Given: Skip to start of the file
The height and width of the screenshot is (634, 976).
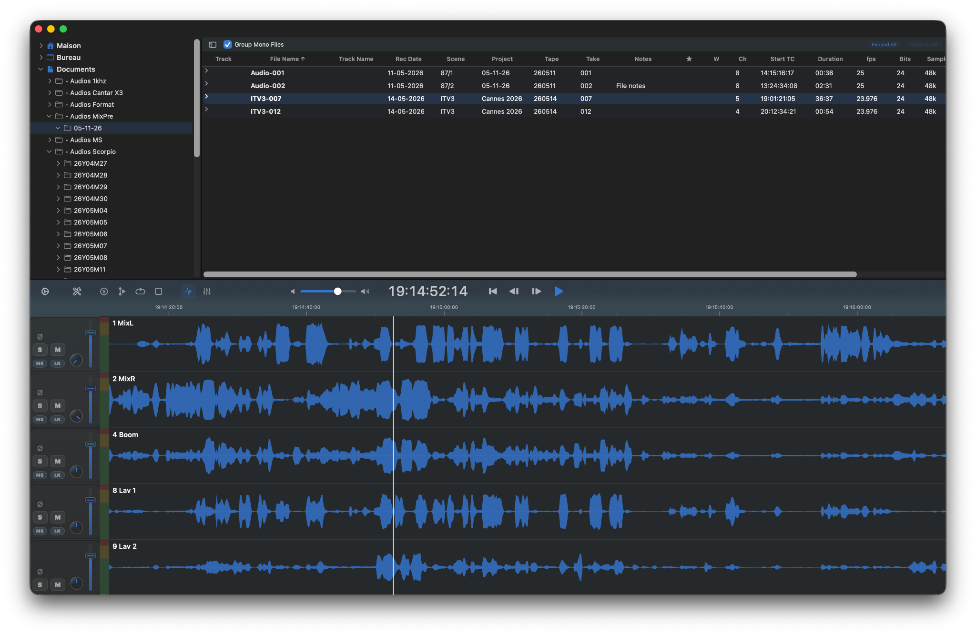Looking at the screenshot, I should click(493, 292).
